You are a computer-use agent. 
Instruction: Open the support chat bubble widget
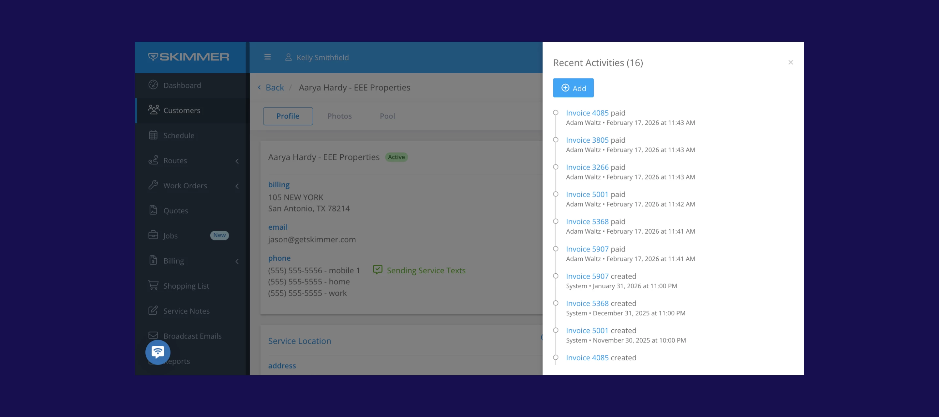pos(158,352)
